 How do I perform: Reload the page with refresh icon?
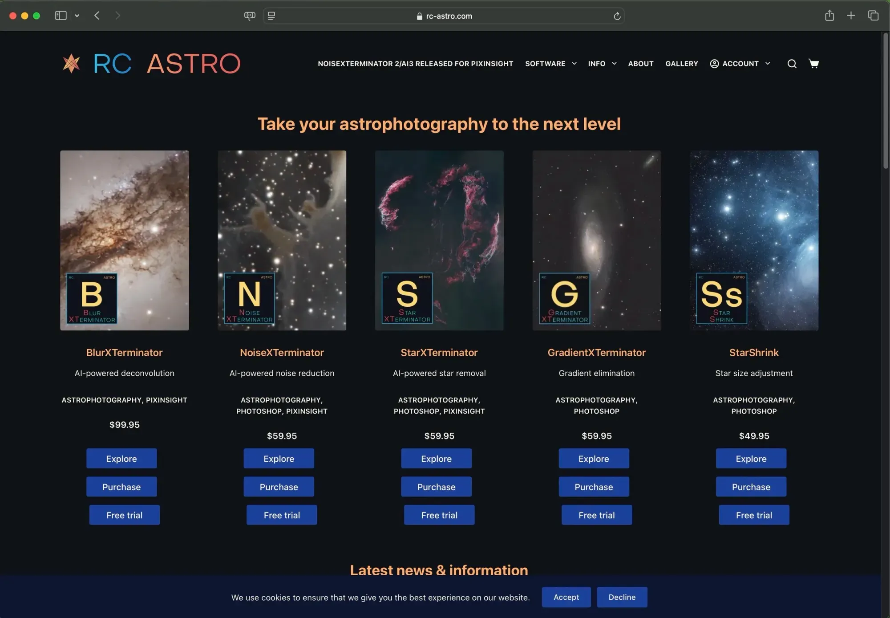click(x=617, y=16)
